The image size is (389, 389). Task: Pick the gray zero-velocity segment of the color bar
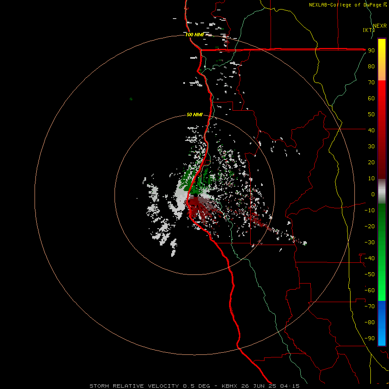coord(382,191)
